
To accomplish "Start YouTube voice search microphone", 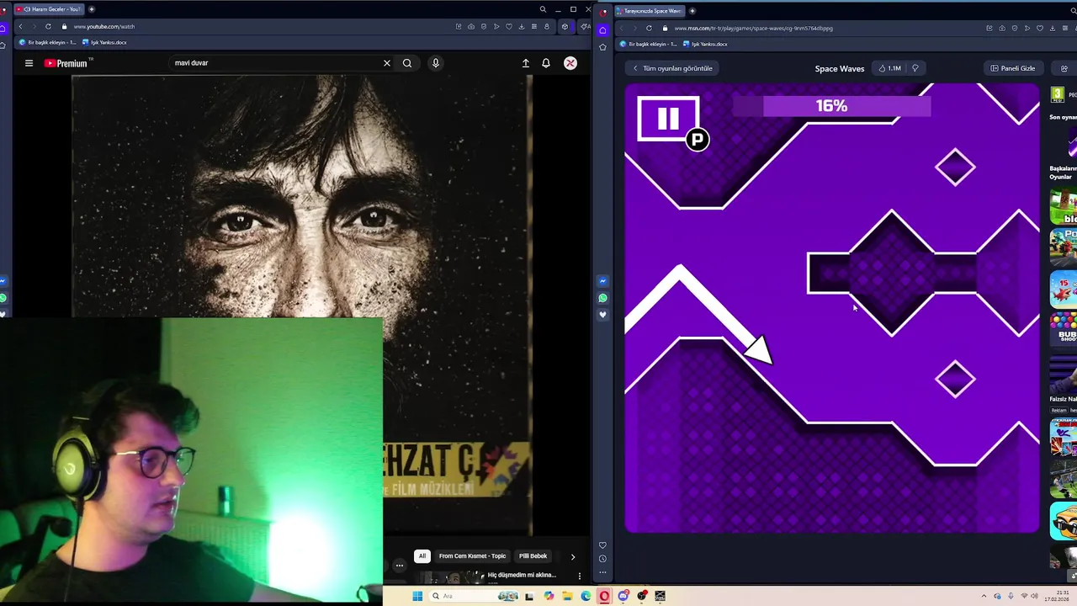I will coord(436,63).
